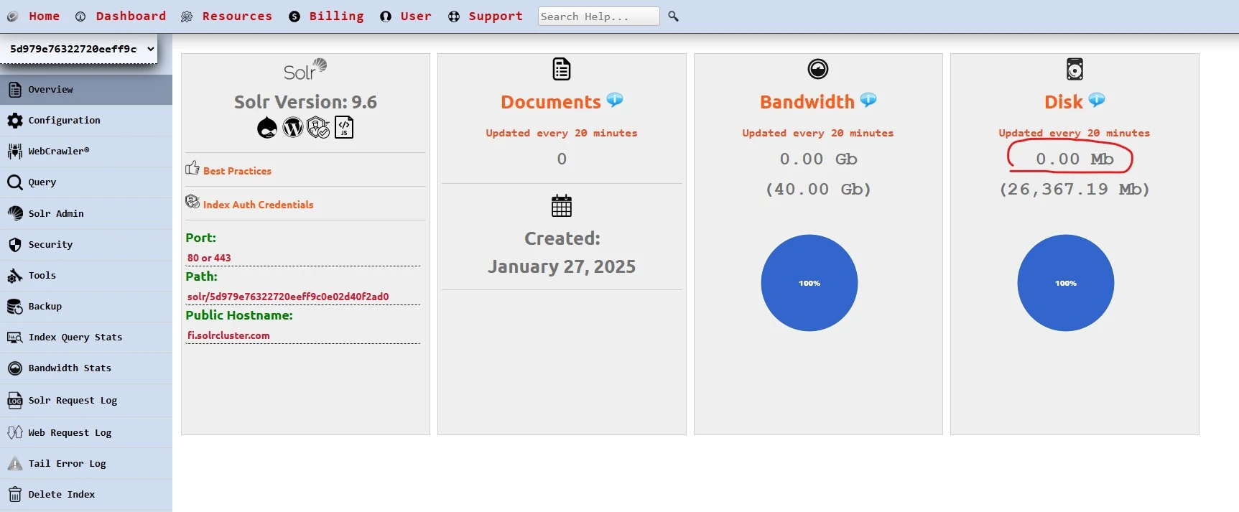The image size is (1239, 512).
Task: Click the Drupal icon under Solr Version
Action: (267, 128)
